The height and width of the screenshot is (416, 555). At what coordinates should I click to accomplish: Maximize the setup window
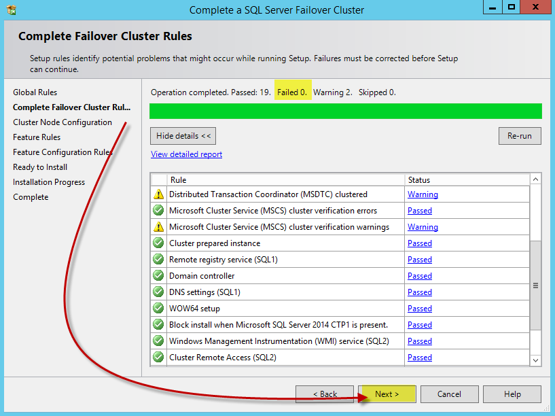click(x=511, y=7)
